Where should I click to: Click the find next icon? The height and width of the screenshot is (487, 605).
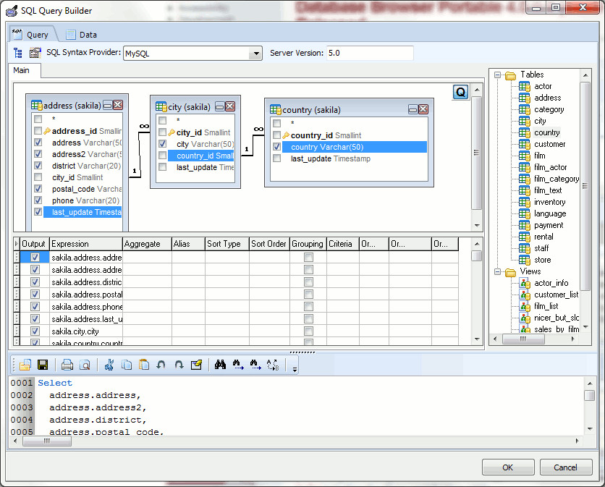[238, 365]
